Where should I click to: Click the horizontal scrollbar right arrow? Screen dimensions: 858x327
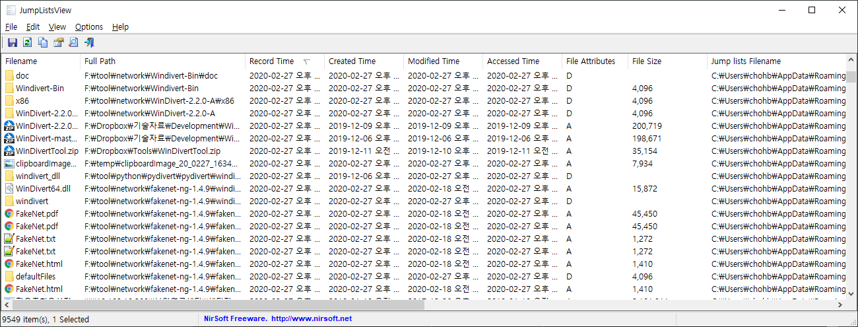click(840, 305)
